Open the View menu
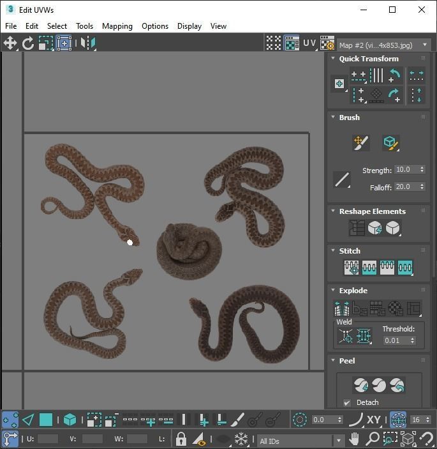This screenshot has width=437, height=449. [x=218, y=26]
